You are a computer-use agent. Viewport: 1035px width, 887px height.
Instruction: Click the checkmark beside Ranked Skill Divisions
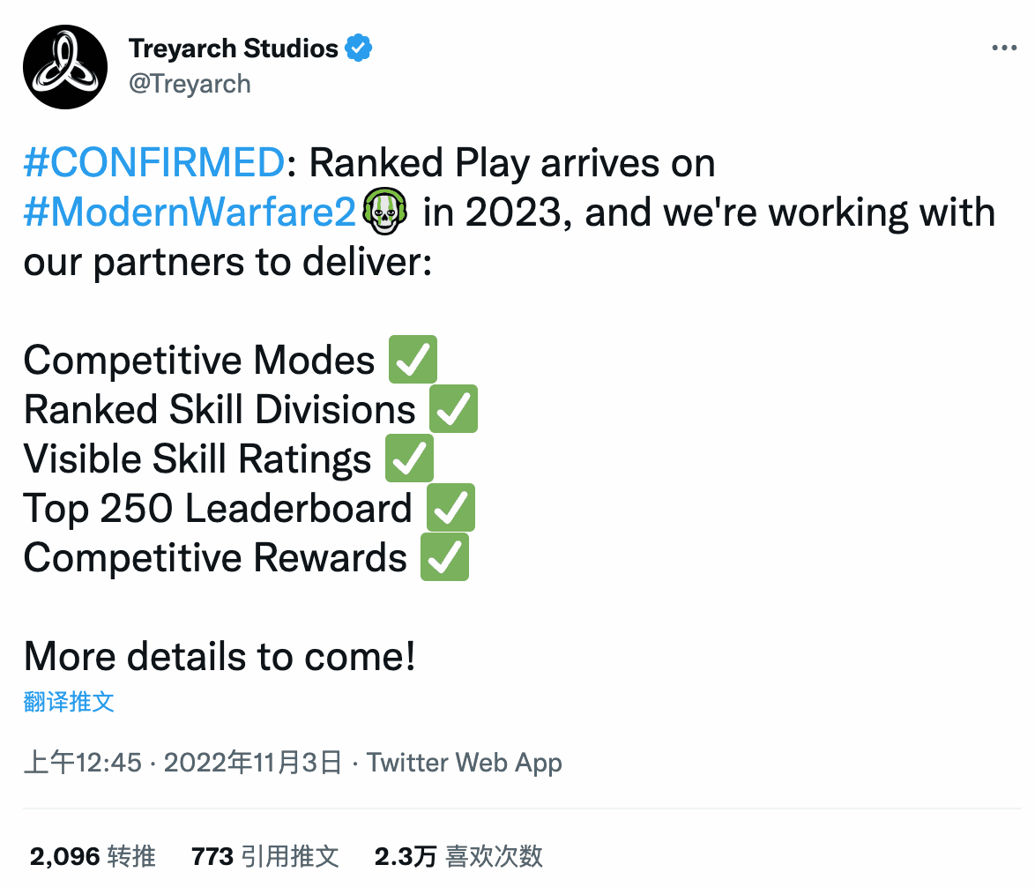tap(453, 408)
